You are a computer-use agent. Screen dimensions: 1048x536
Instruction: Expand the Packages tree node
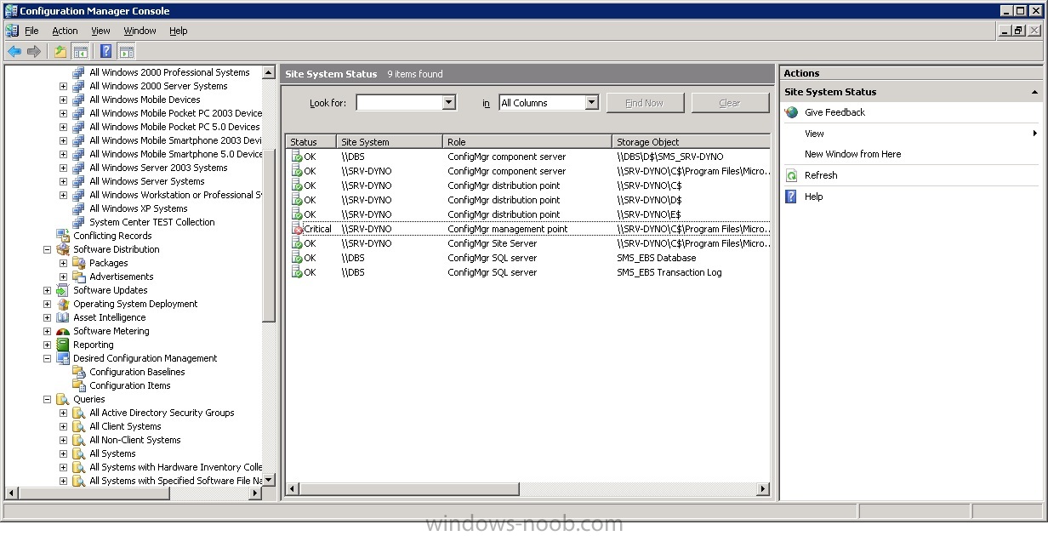click(64, 263)
